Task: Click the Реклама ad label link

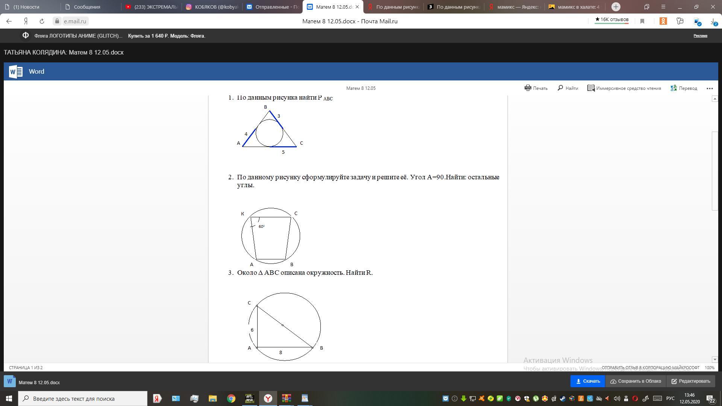Action: 700,36
